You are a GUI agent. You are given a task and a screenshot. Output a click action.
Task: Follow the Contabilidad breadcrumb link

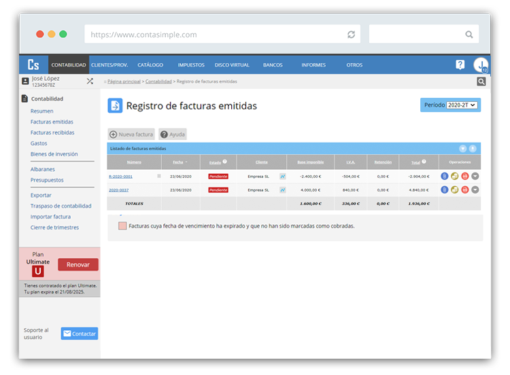(x=158, y=82)
